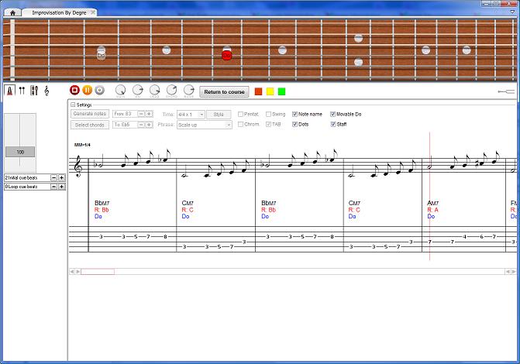This screenshot has height=364, width=520.
Task: Click the Generate notes button
Action: tap(90, 114)
